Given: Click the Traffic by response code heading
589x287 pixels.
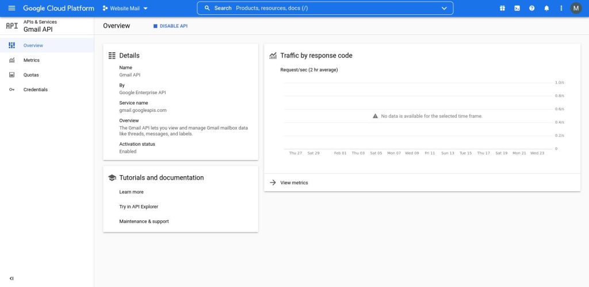Looking at the screenshot, I should pyautogui.click(x=316, y=56).
